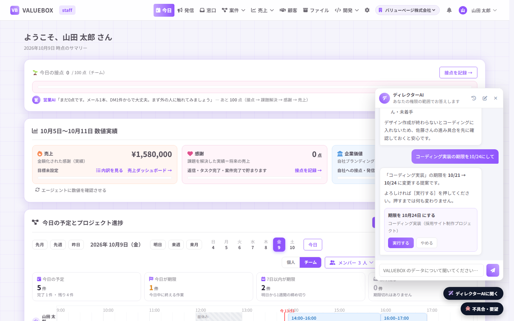The width and height of the screenshot is (514, 321).
Task: Click the ディレクターAI avatar icon
Action: 385,98
